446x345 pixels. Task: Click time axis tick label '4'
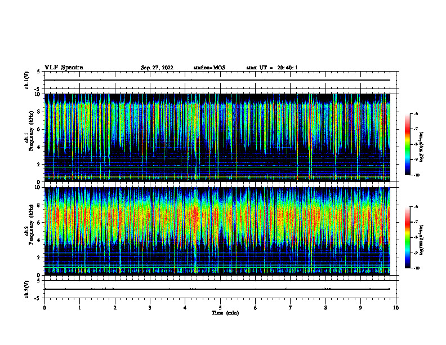(x=185, y=308)
